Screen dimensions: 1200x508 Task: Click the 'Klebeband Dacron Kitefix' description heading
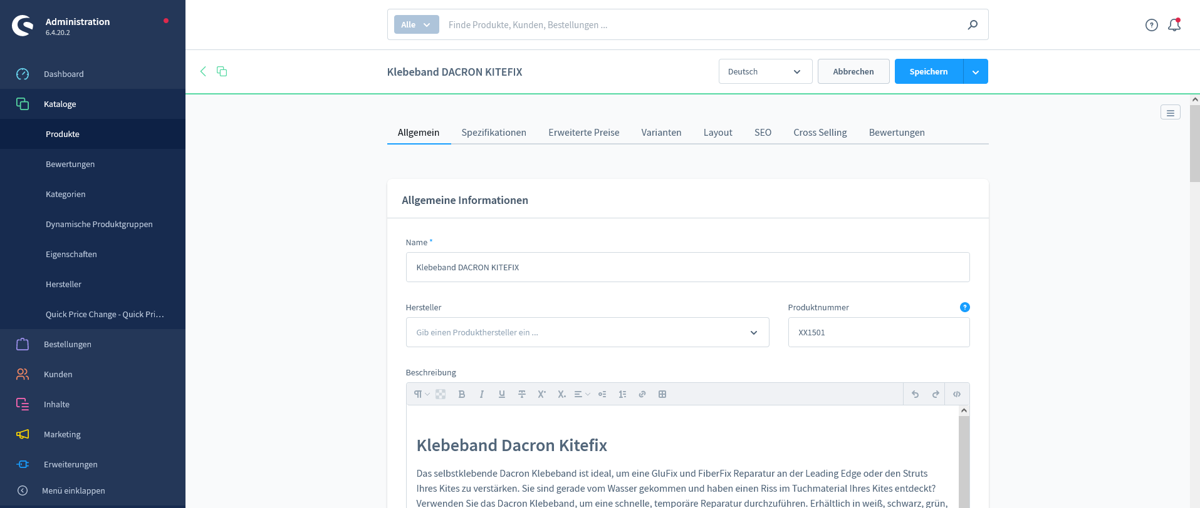512,445
